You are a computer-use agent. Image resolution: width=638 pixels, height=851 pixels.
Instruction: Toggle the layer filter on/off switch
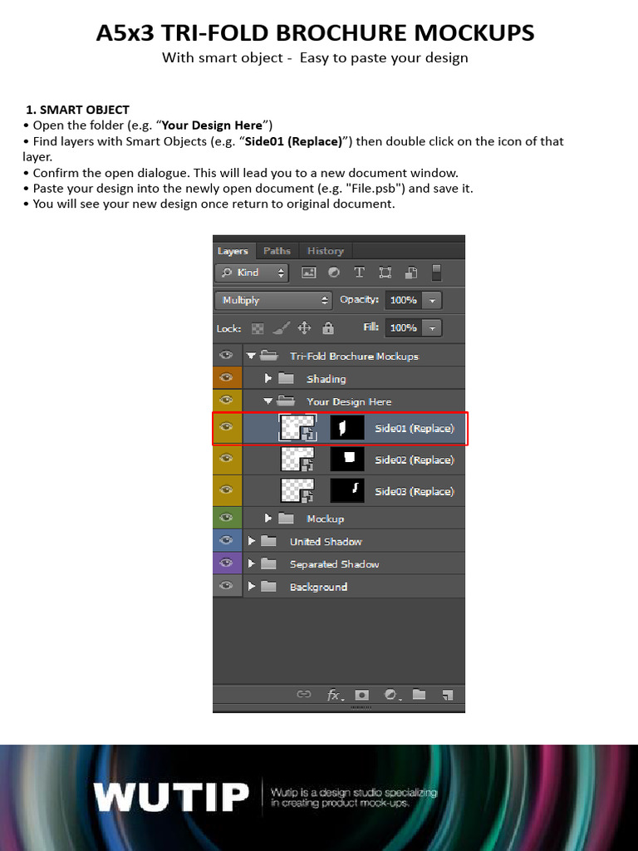coord(437,273)
